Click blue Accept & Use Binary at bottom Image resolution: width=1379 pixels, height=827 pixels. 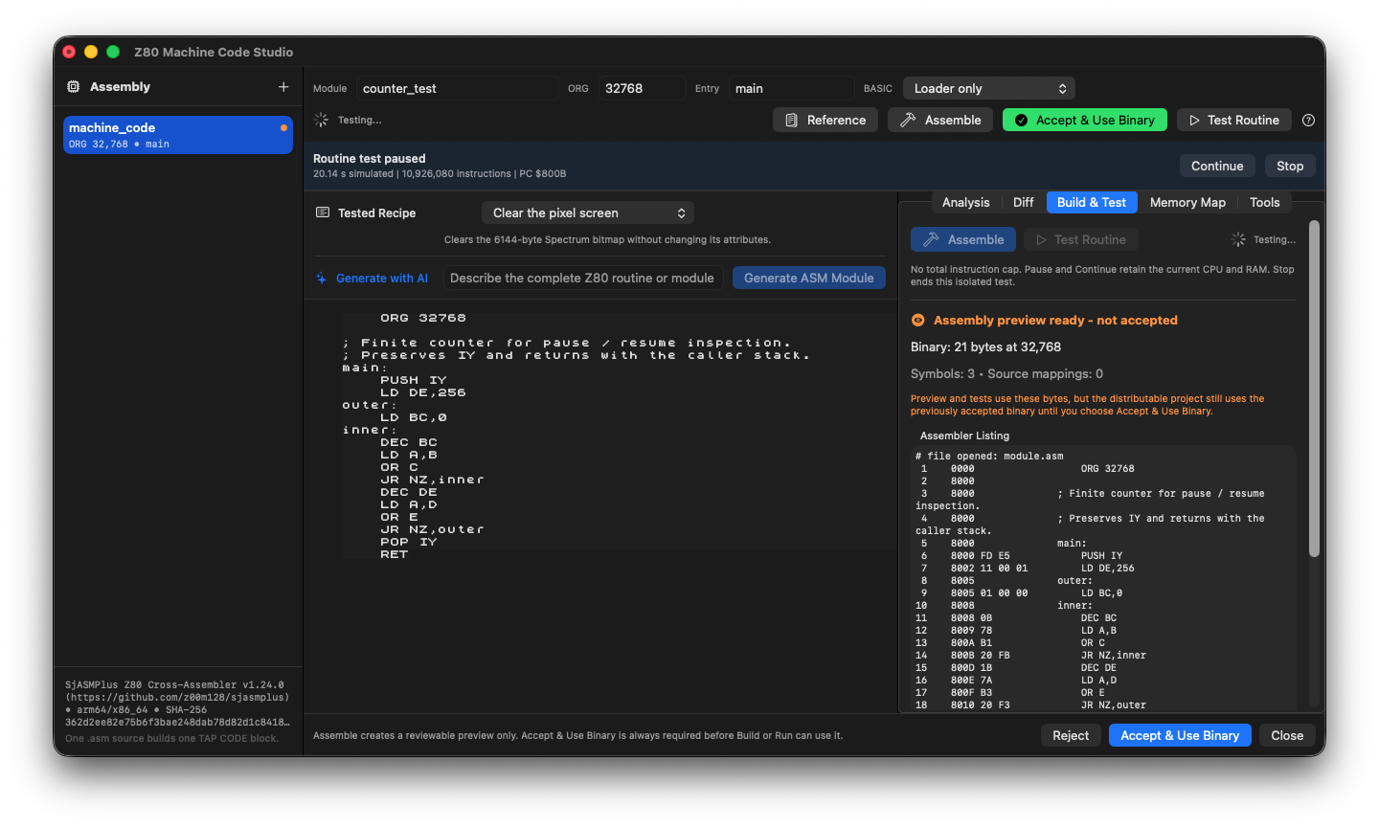point(1180,736)
